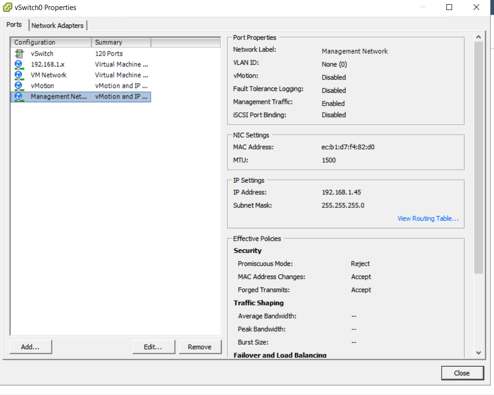The height and width of the screenshot is (395, 494).
Task: Click the scroll-down arrow on the right panel
Action: 479,353
